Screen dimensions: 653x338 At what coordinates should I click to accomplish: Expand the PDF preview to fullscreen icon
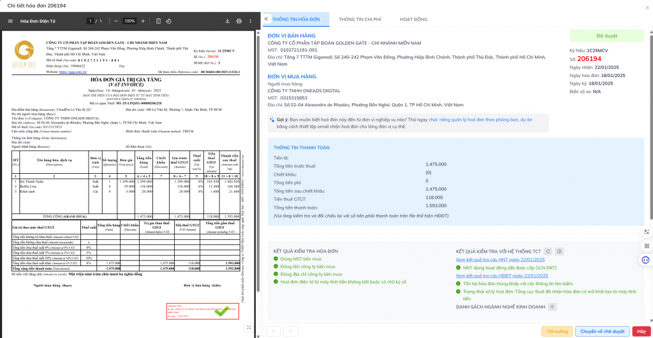(x=249, y=328)
